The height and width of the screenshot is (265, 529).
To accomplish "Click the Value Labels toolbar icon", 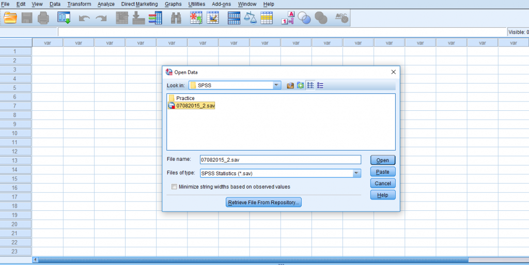I will [x=287, y=18].
